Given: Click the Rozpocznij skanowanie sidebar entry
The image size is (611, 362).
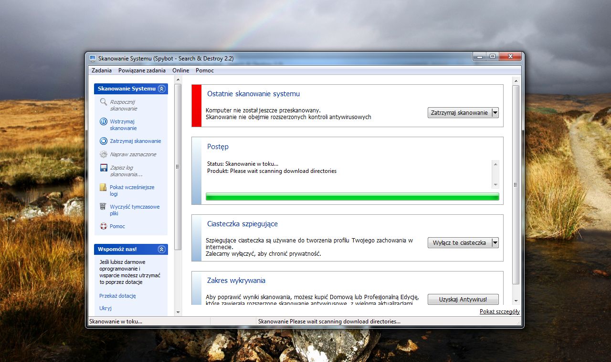Looking at the screenshot, I should [123, 105].
